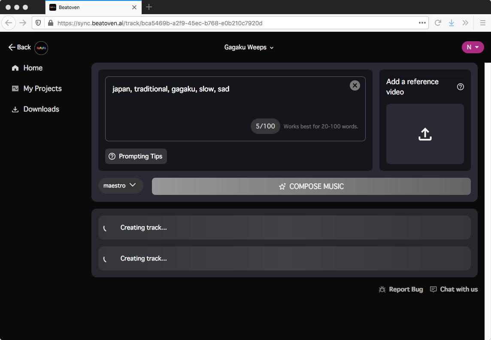
Task: Open Prompting Tips
Action: (136, 156)
